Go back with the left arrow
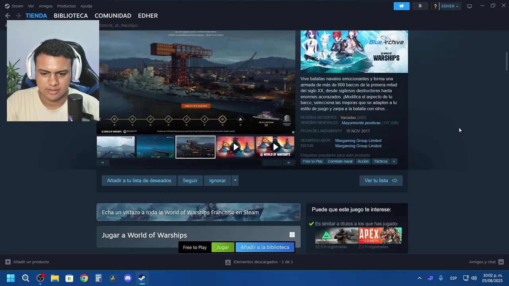Image resolution: width=509 pixels, height=286 pixels. coord(8,15)
